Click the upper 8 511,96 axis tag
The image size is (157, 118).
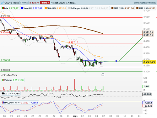pos(148,32)
